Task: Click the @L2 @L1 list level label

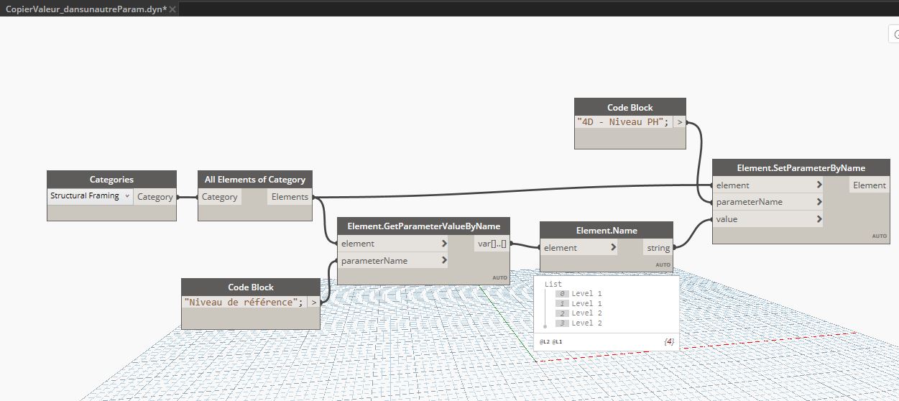Action: (551, 341)
